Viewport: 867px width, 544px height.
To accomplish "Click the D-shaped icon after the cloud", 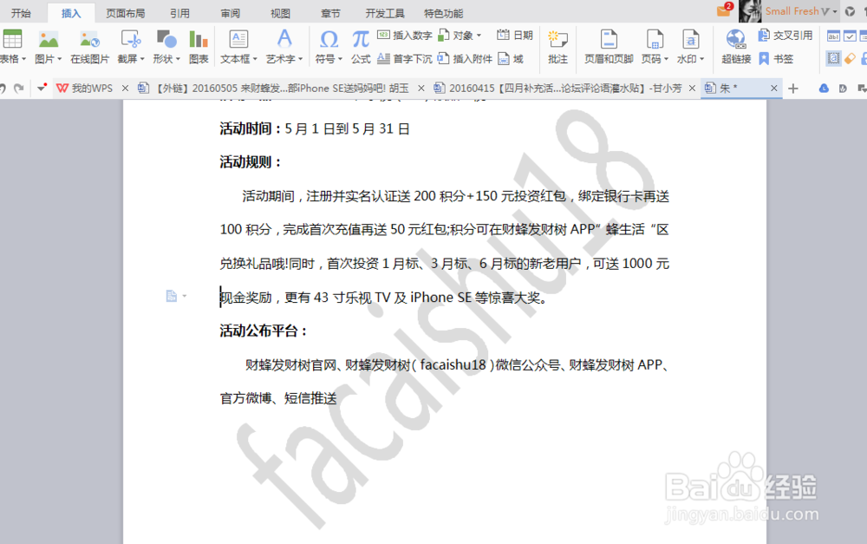I will pos(843,88).
